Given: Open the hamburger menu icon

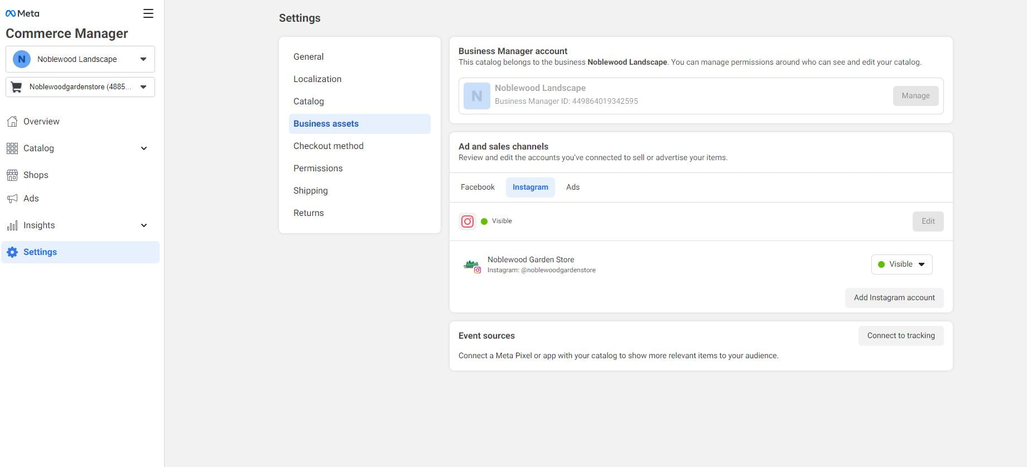Looking at the screenshot, I should (x=148, y=13).
